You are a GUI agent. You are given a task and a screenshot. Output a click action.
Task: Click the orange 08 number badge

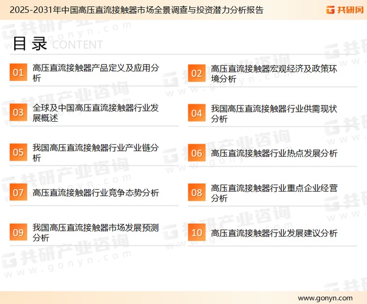[x=197, y=193]
